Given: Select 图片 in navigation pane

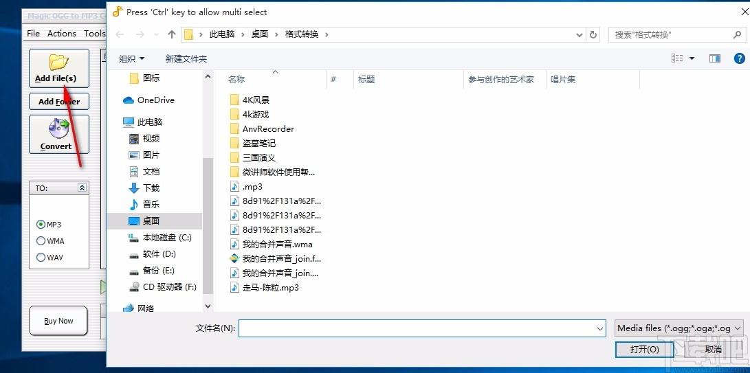Looking at the screenshot, I should (145, 155).
